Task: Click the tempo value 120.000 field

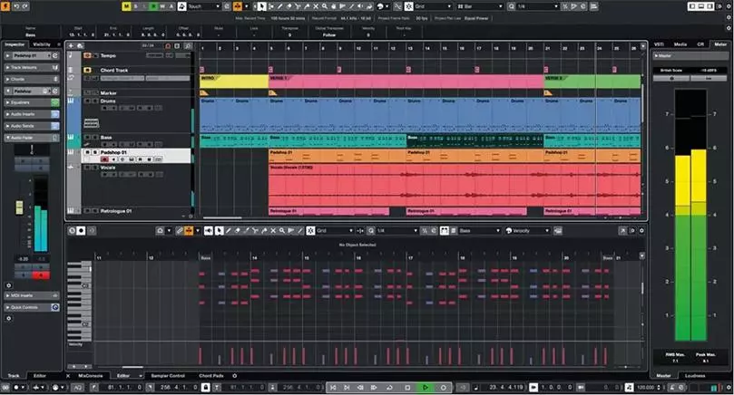Action: (647, 388)
